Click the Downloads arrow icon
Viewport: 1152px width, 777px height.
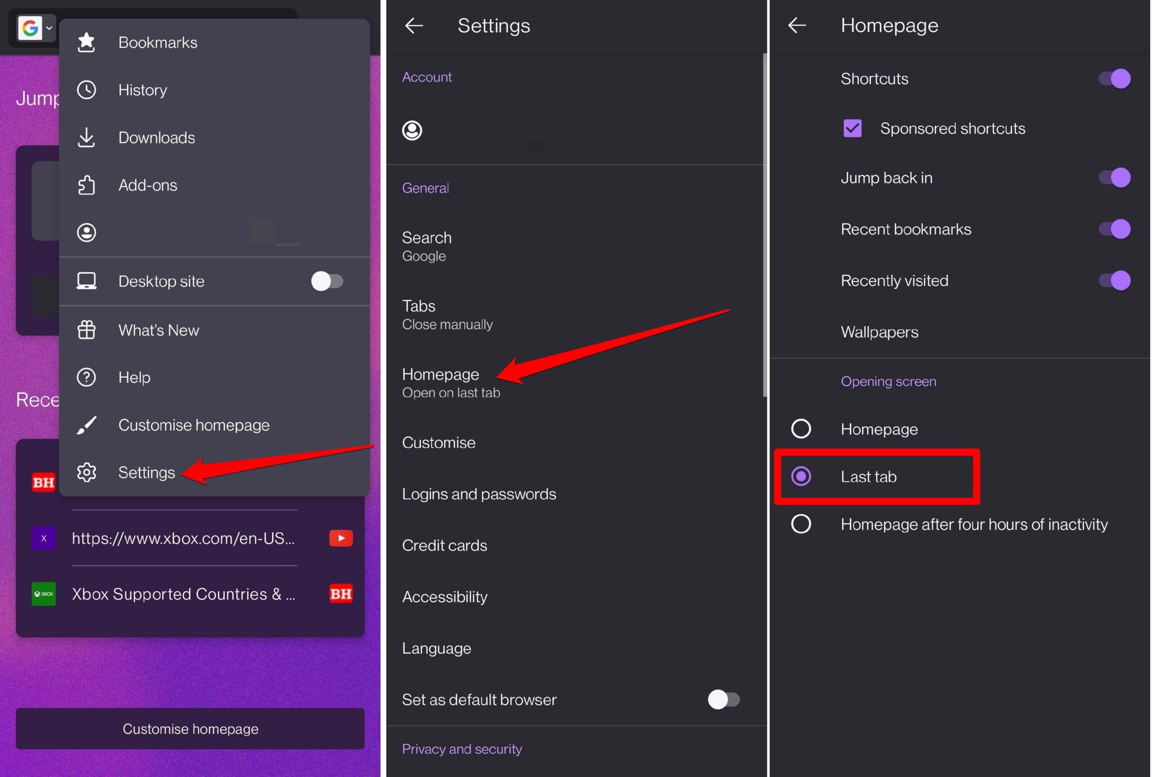click(x=86, y=138)
